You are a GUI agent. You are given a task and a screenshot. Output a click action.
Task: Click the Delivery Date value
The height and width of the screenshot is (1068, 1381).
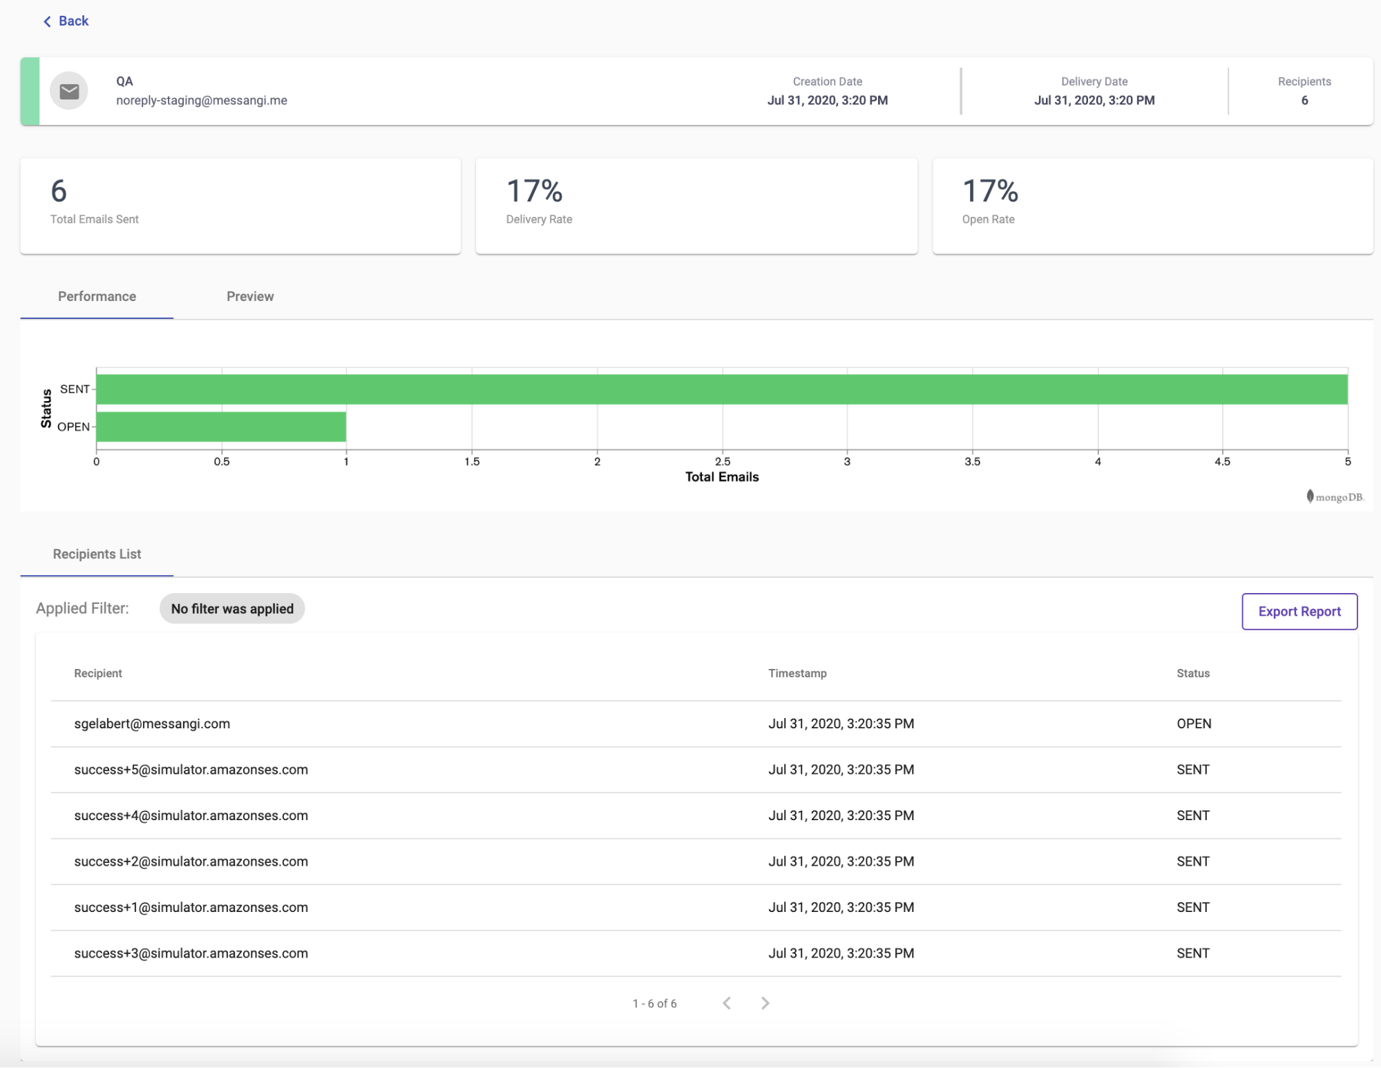(x=1094, y=100)
